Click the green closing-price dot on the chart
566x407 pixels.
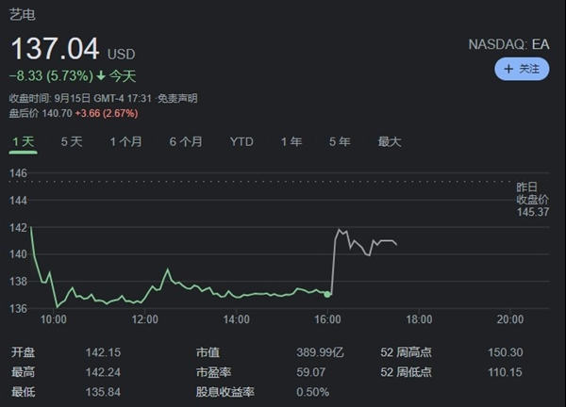(x=327, y=295)
